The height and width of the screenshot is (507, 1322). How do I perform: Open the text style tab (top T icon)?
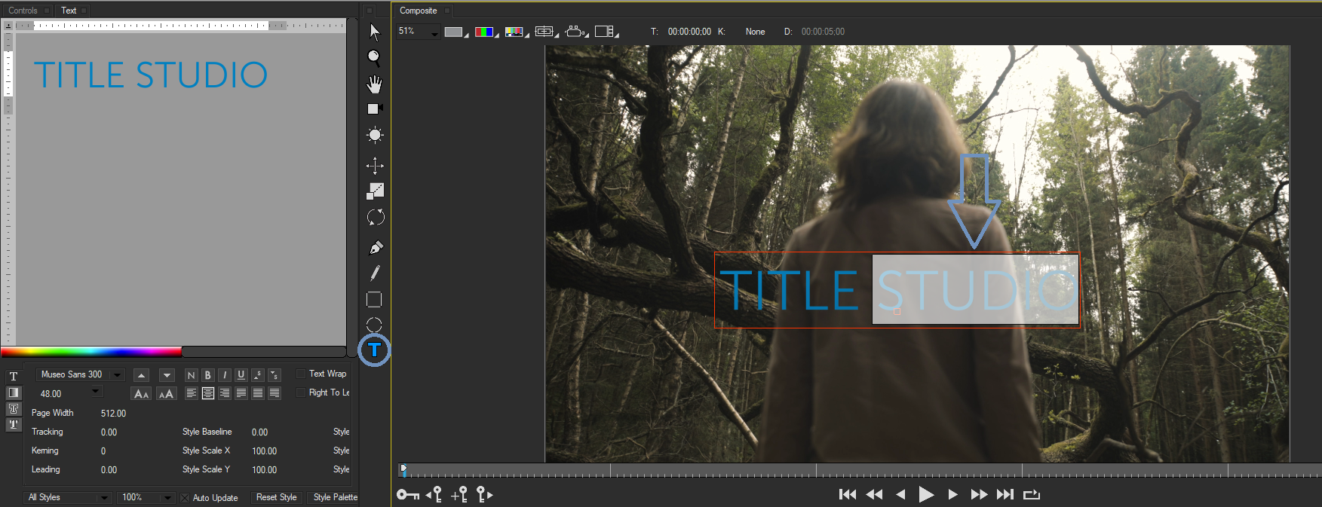(x=14, y=377)
